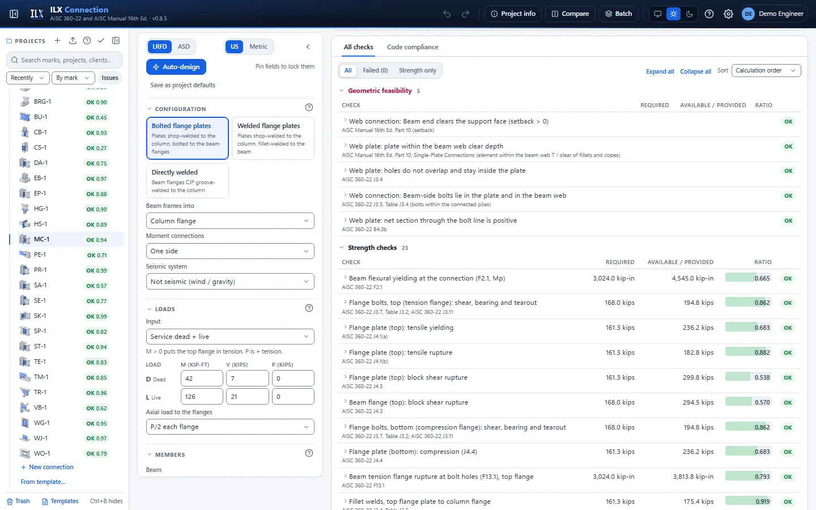Open WJ-1 connection icon in list
Image resolution: width=816 pixels, height=510 pixels.
coord(25,438)
